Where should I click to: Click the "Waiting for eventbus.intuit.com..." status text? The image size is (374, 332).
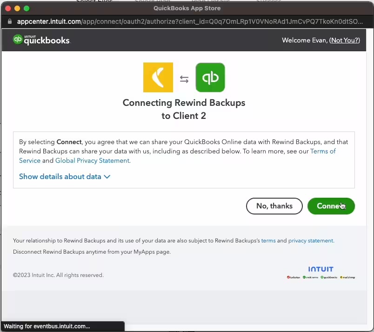pyautogui.click(x=47, y=326)
